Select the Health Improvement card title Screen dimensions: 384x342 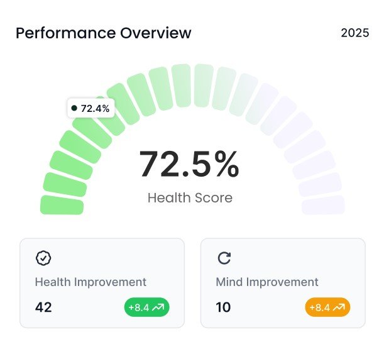click(x=91, y=282)
